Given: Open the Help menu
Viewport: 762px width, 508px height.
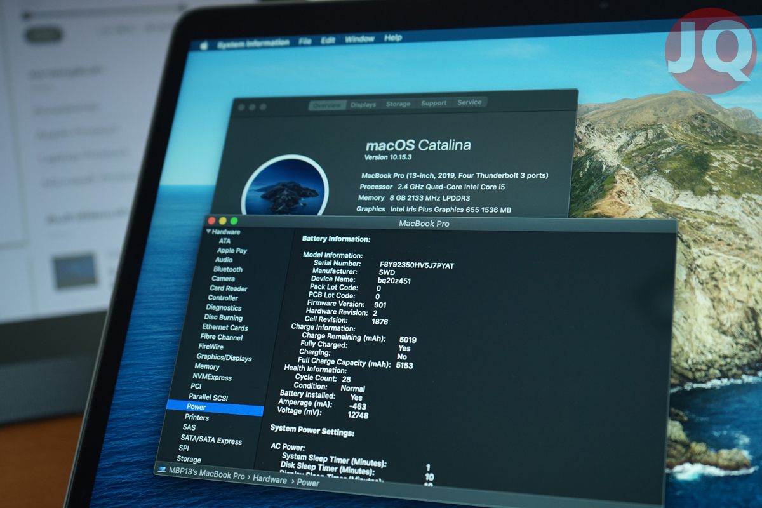Looking at the screenshot, I should (x=392, y=37).
